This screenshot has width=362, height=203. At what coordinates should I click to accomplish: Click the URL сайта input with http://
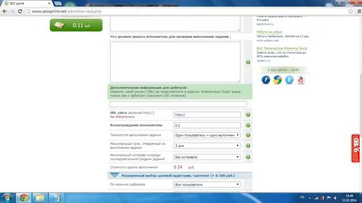(x=207, y=114)
